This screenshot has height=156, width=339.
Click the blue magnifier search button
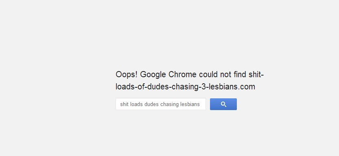tap(223, 104)
